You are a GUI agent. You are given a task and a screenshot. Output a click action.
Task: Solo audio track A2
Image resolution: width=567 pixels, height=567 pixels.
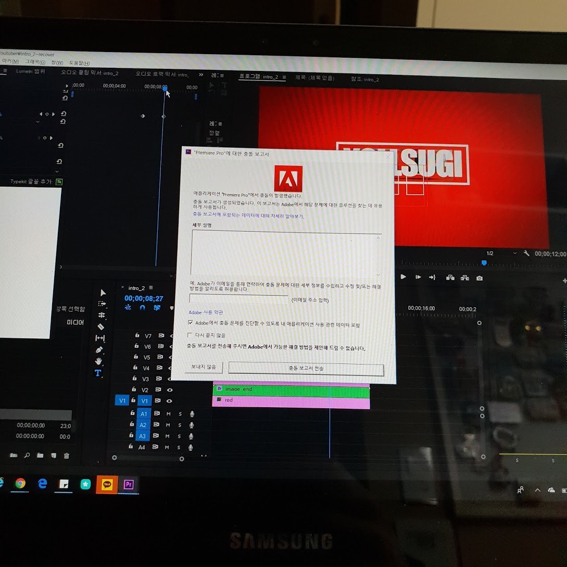point(180,425)
